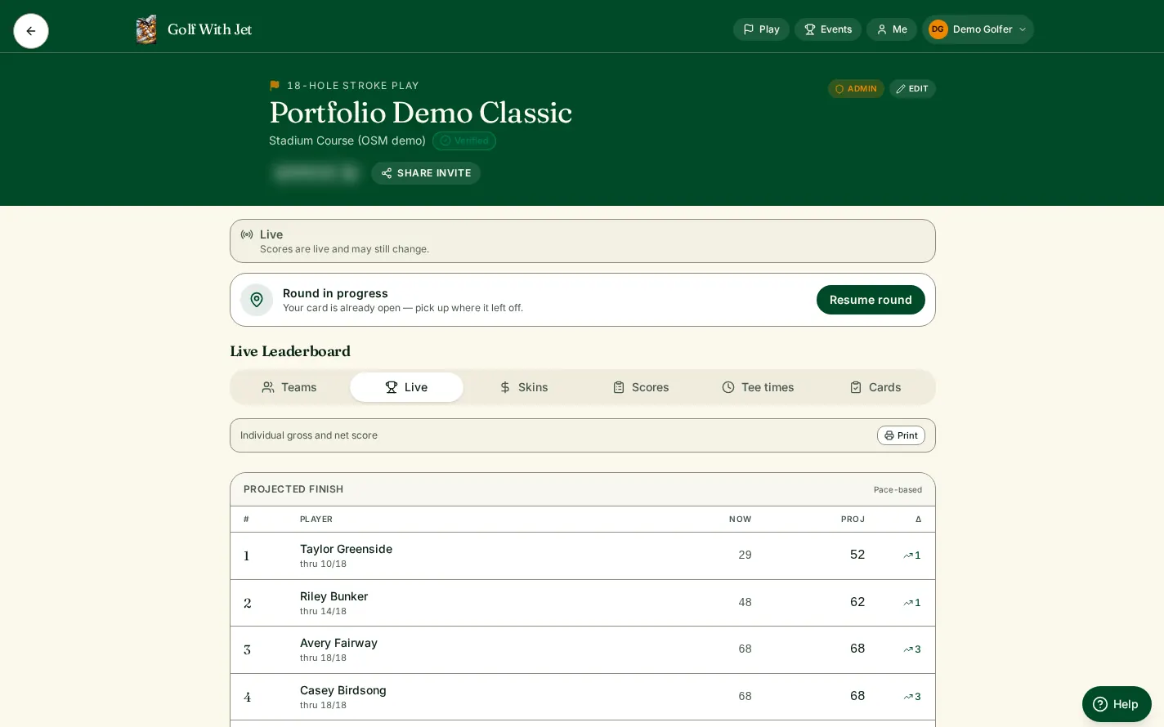Screen dimensions: 1164x727
Task: Select the Live tab
Action: tap(406, 387)
